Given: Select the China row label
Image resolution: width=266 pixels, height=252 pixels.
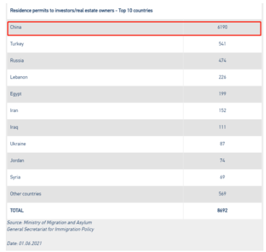Looking at the screenshot, I should (15, 27).
